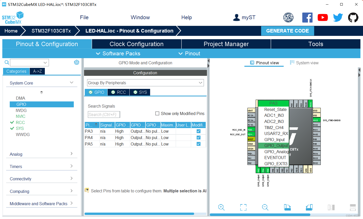Open the Facebook icon link
The height and width of the screenshot is (219, 363).
pos(307,17)
